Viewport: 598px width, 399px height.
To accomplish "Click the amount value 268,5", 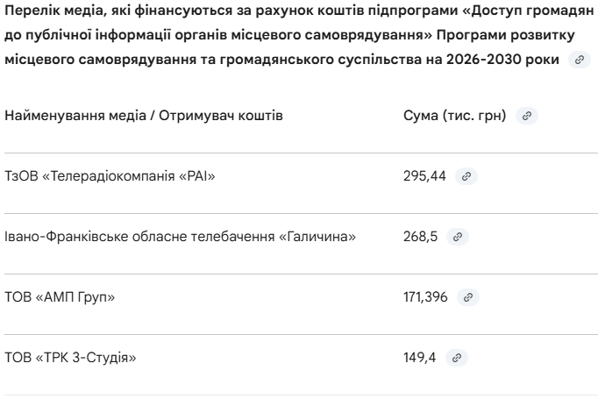I will pyautogui.click(x=420, y=237).
